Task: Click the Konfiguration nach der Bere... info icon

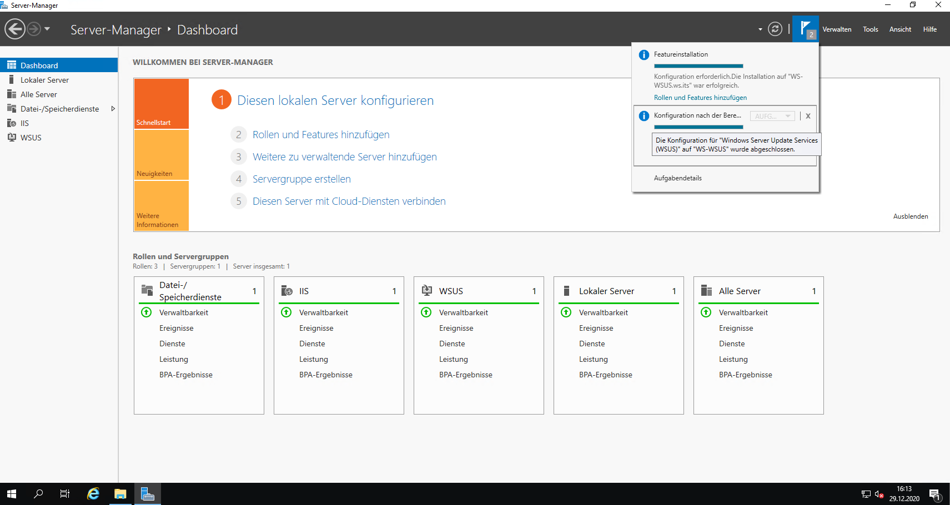Action: point(644,116)
